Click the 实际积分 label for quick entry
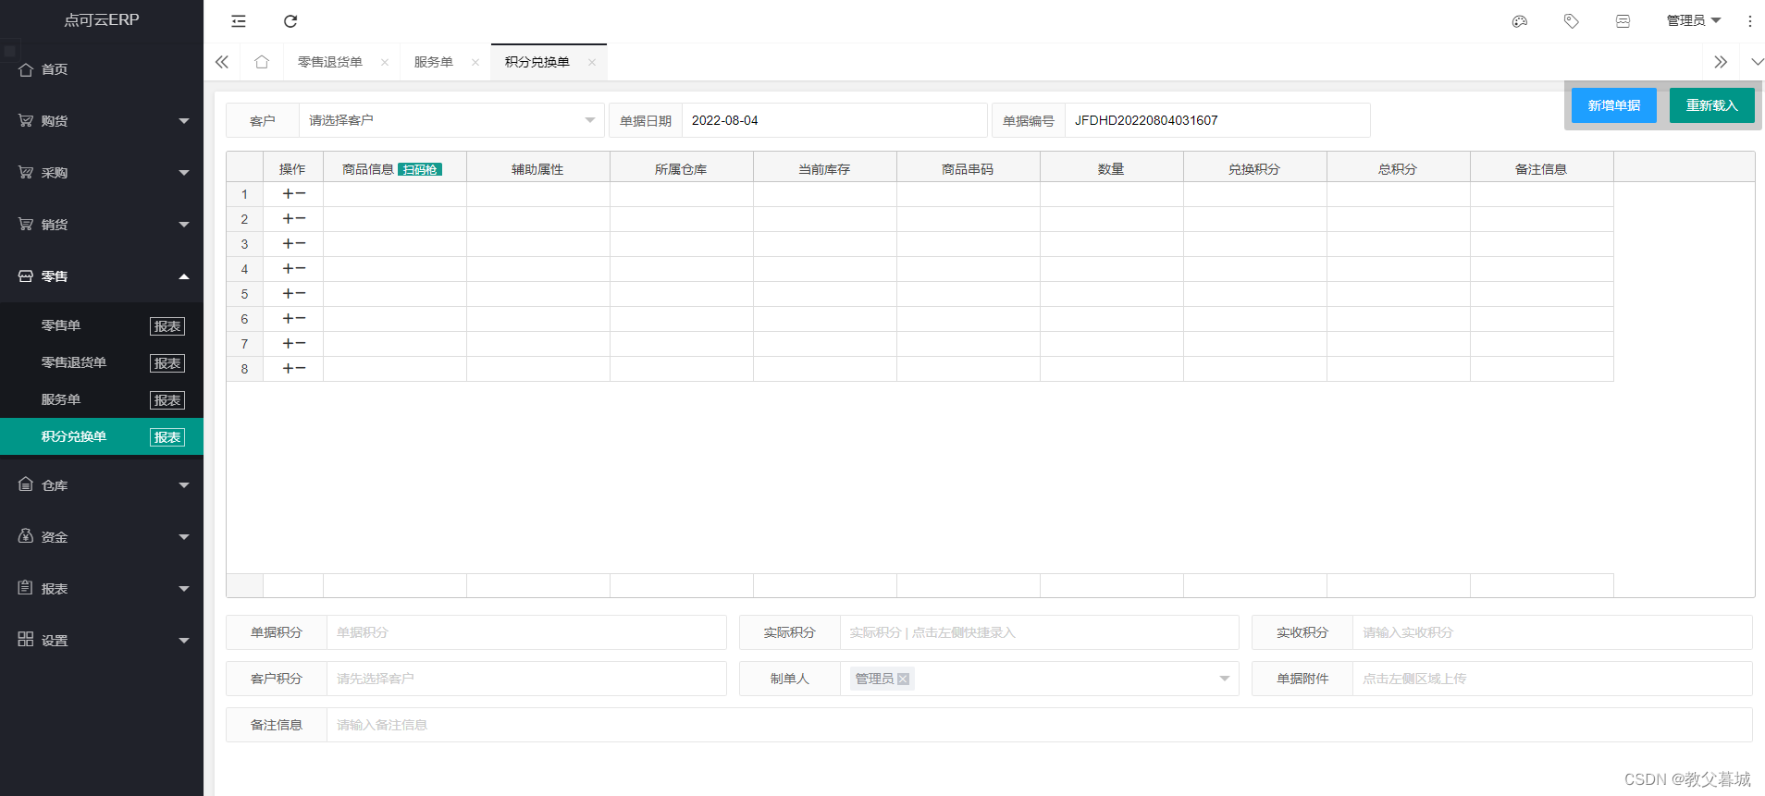 789,632
